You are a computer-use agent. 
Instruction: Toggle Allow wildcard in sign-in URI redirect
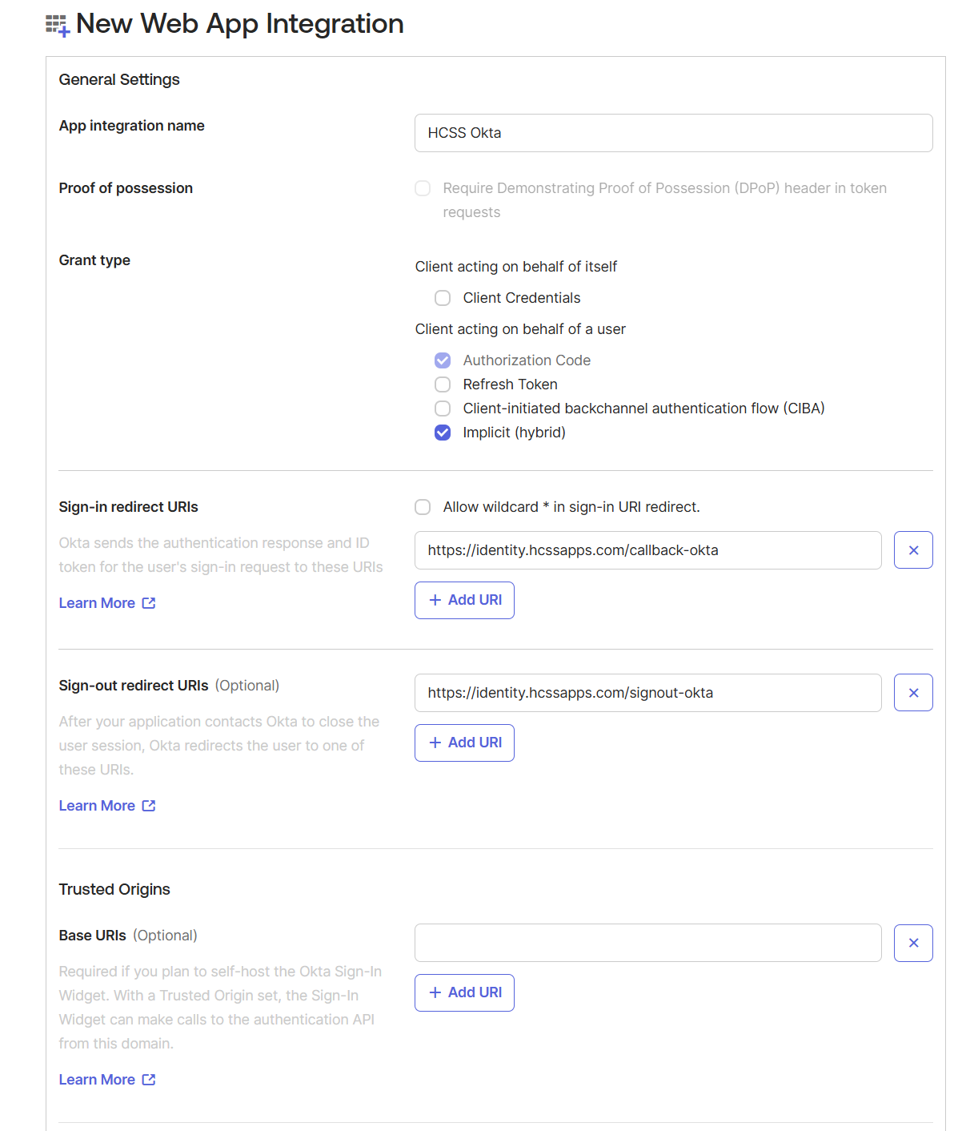click(423, 507)
